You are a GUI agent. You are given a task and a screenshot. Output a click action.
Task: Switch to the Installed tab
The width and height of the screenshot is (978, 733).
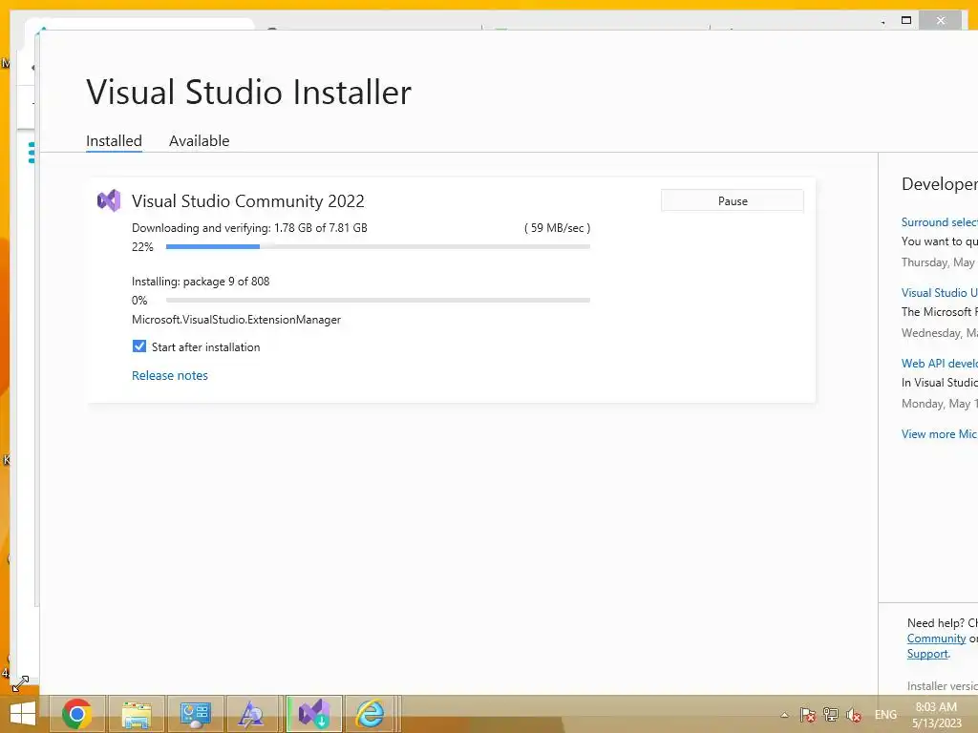click(x=115, y=141)
